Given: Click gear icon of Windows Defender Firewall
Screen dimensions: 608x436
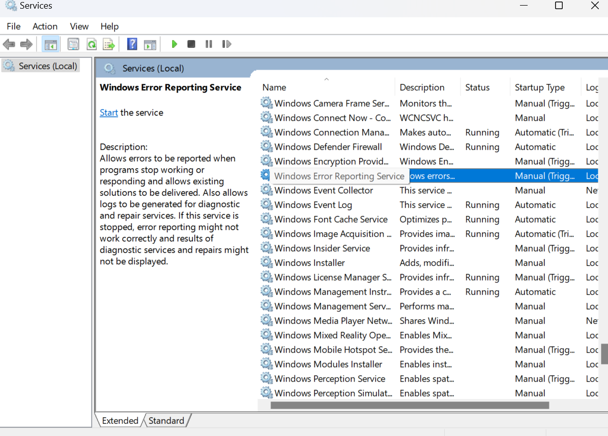Looking at the screenshot, I should pyautogui.click(x=267, y=146).
